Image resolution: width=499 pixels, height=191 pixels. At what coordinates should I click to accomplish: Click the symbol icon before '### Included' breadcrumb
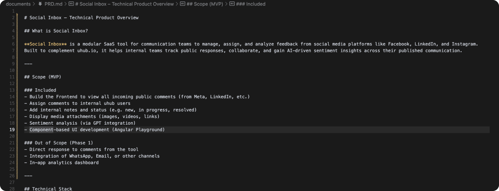tap(232, 4)
